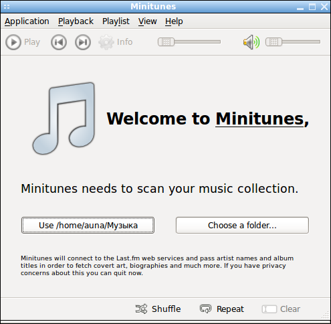331x324 pixels.
Task: Open the window menu icon in title bar
Action: (x=7, y=7)
